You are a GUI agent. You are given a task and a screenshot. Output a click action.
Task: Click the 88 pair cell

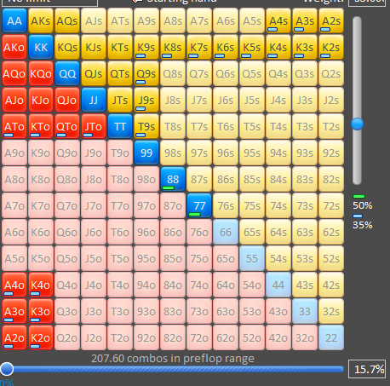point(173,179)
